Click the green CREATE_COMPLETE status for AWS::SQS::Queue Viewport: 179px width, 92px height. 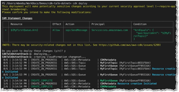pos(42,80)
